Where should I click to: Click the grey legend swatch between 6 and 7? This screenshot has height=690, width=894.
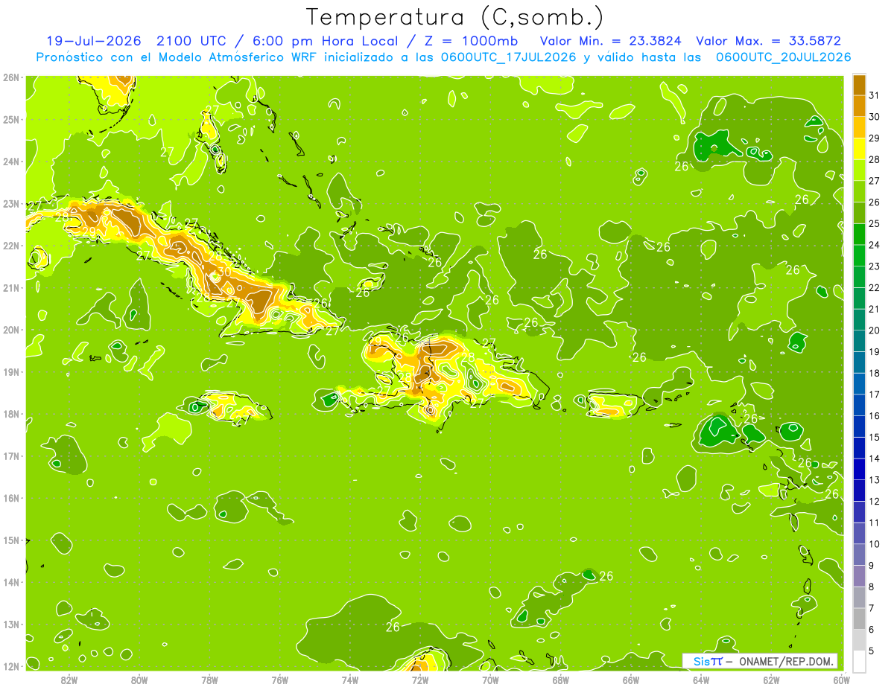coord(859,619)
